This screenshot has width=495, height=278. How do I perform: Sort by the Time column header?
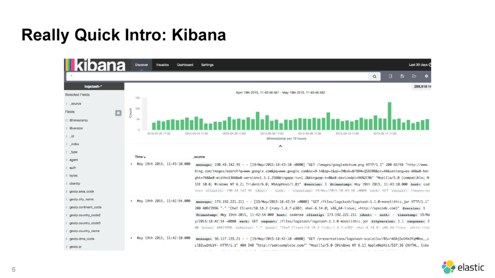tap(140, 157)
